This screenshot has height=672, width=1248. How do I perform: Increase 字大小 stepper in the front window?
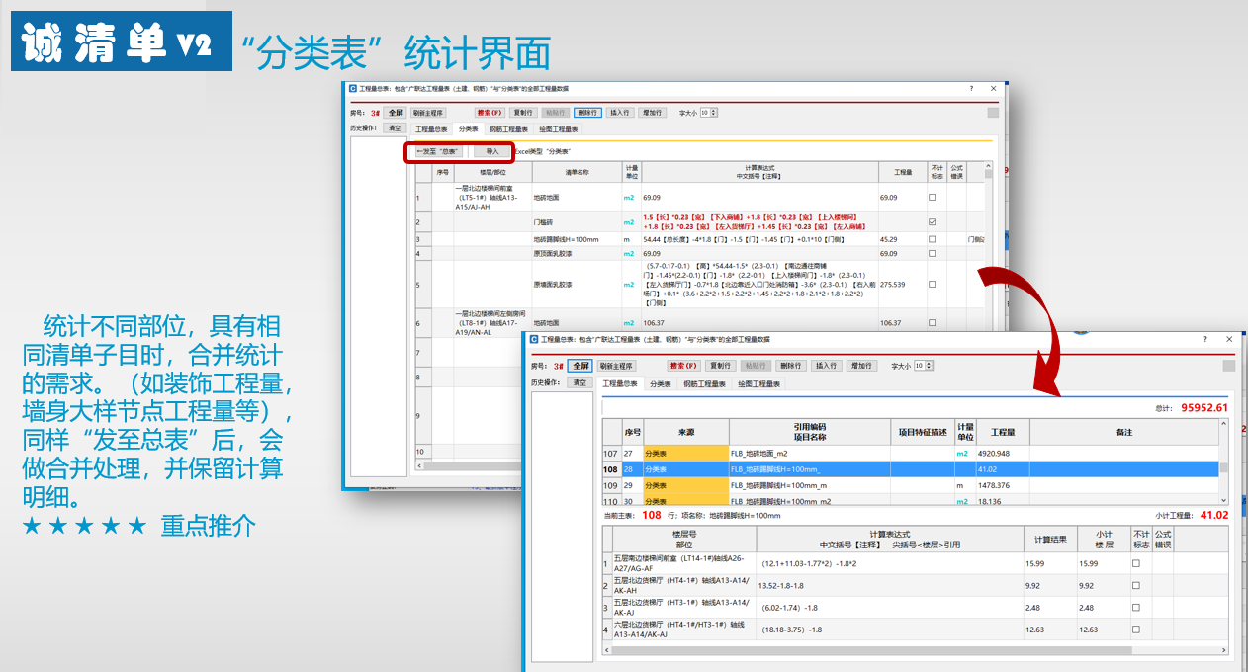coord(931,363)
